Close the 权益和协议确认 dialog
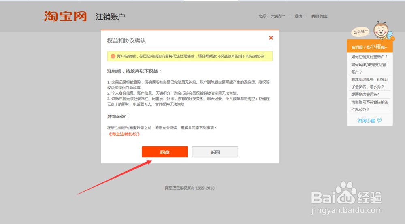Screen dimensions: 405x224 (x=271, y=38)
